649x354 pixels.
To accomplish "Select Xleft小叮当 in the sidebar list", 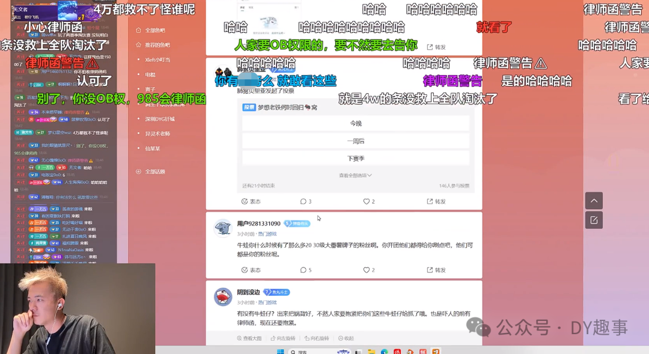I will pos(157,60).
